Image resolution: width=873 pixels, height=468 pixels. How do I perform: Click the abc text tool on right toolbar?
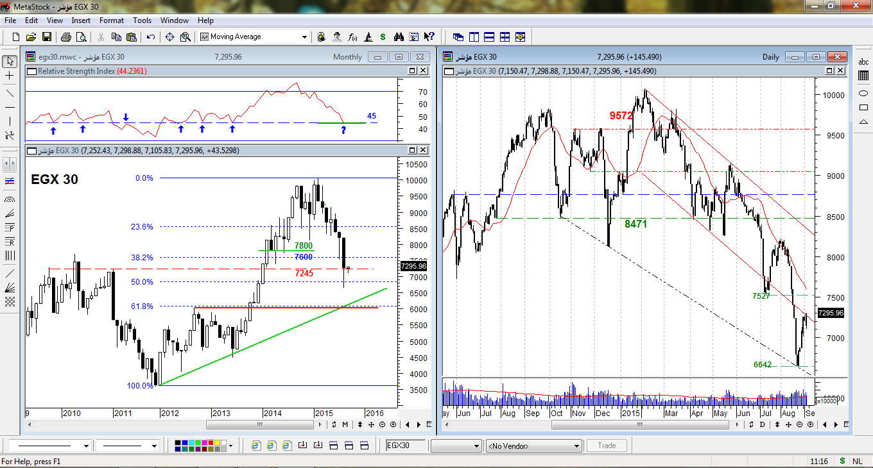(x=863, y=62)
